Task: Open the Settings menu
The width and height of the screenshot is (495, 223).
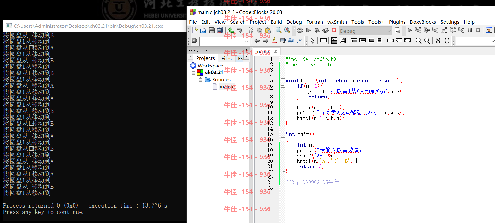Action: point(450,22)
